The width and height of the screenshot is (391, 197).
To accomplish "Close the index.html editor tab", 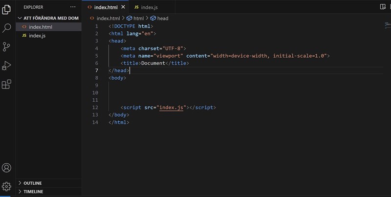I will tap(123, 7).
